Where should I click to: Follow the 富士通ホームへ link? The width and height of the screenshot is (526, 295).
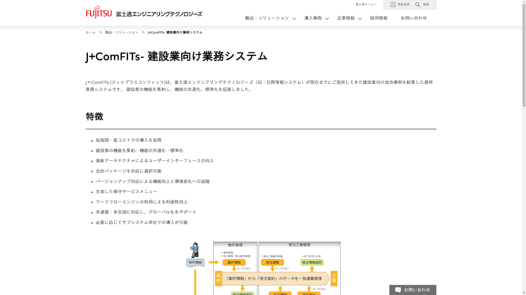pyautogui.click(x=366, y=5)
